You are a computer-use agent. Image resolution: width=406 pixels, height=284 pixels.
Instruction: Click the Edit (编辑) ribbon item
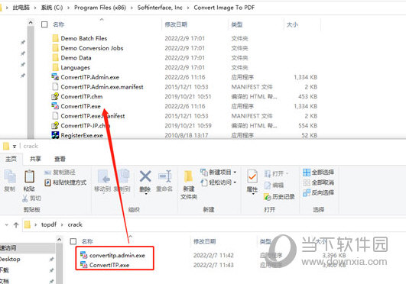274,186
